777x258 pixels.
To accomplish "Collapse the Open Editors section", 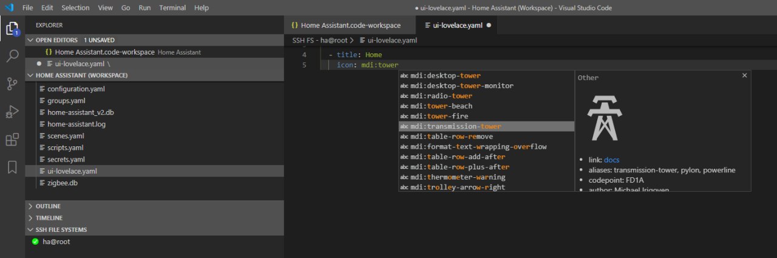I will coord(31,40).
